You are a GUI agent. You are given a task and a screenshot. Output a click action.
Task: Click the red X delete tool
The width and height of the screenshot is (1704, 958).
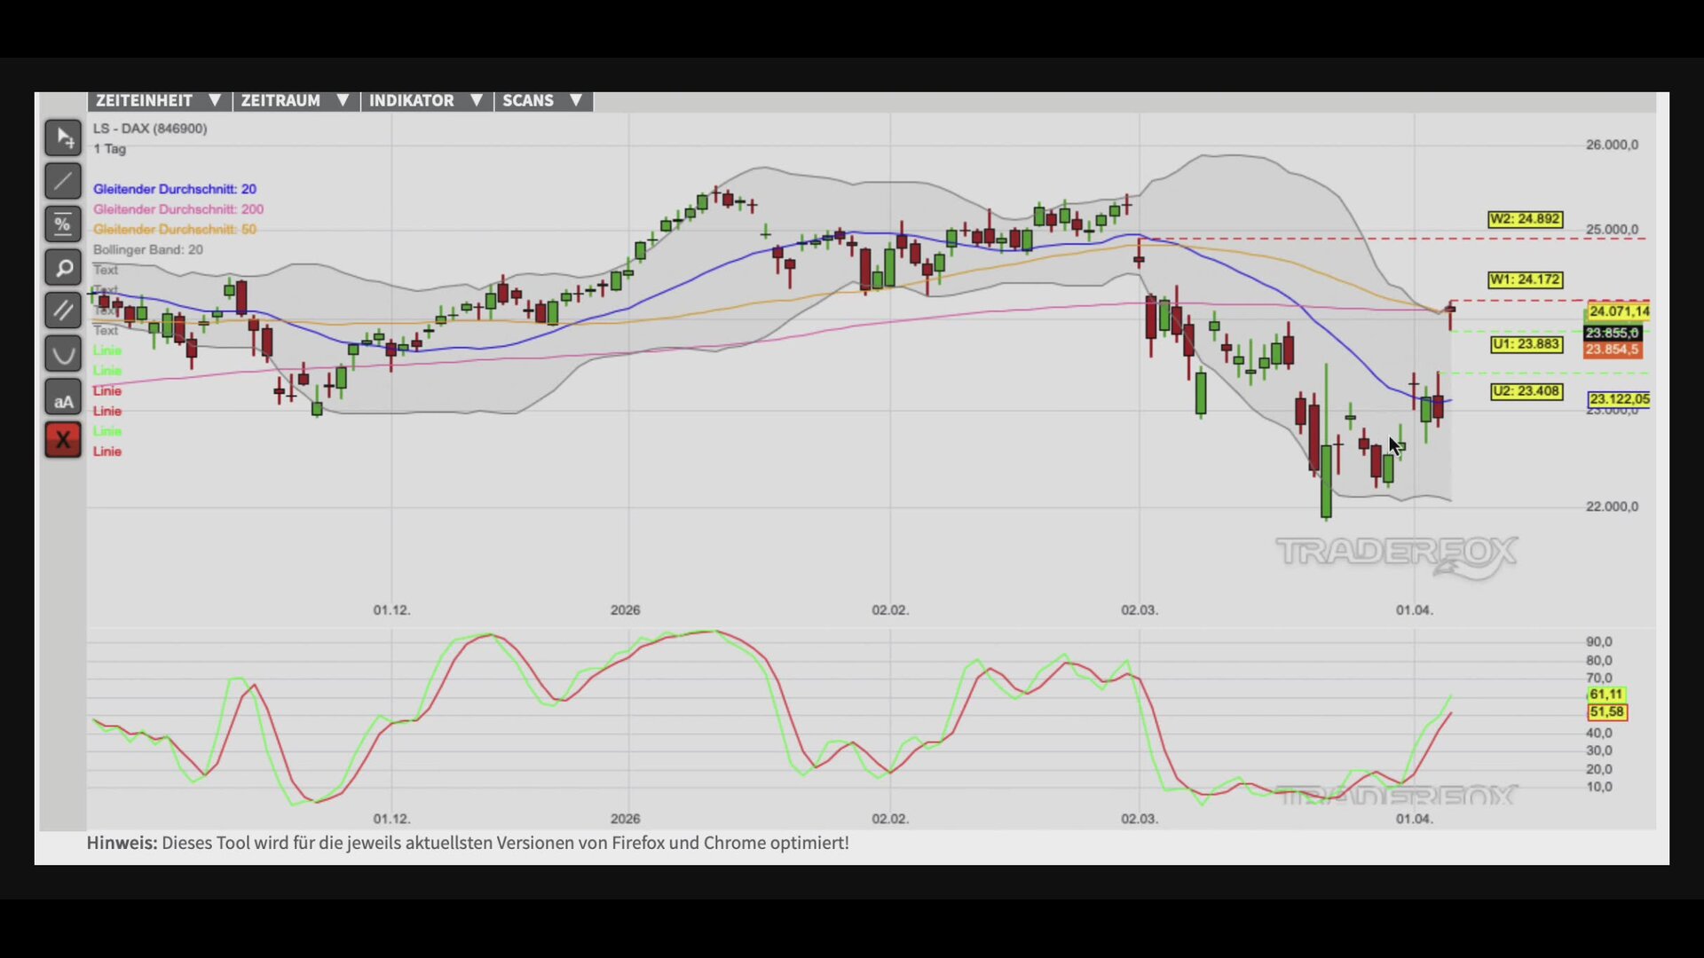tap(63, 440)
